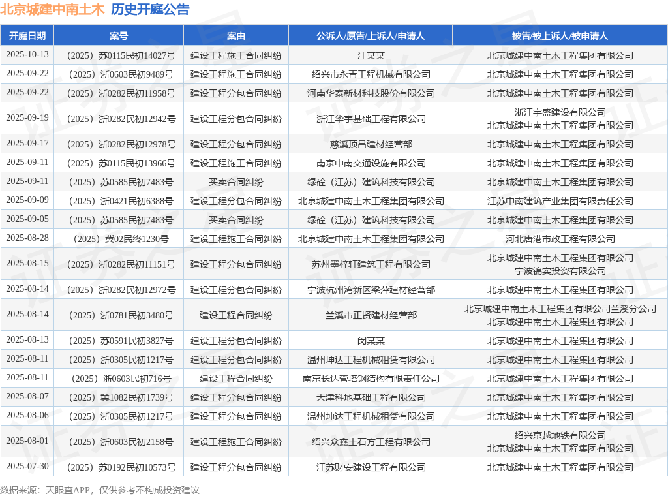Select defendant 浙江宇盛建设有限公司

tap(560, 112)
